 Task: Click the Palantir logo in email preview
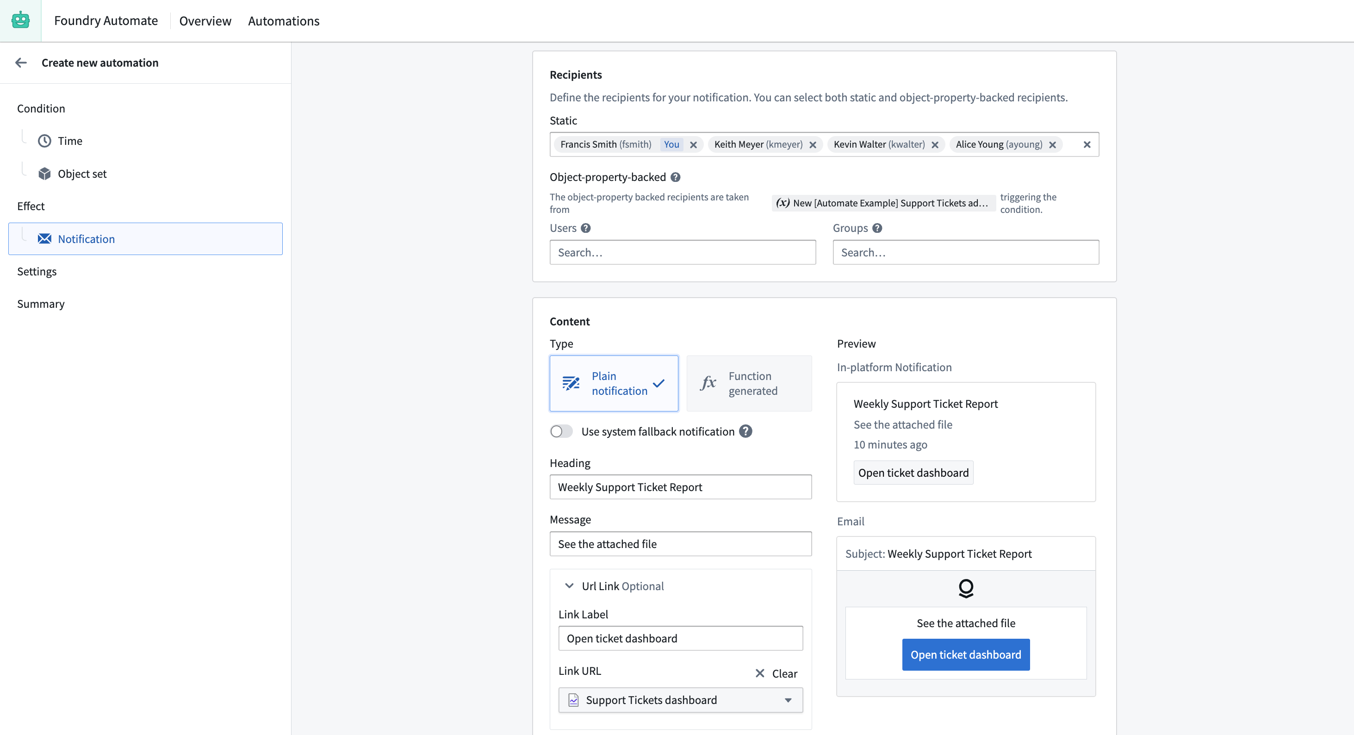coord(966,588)
